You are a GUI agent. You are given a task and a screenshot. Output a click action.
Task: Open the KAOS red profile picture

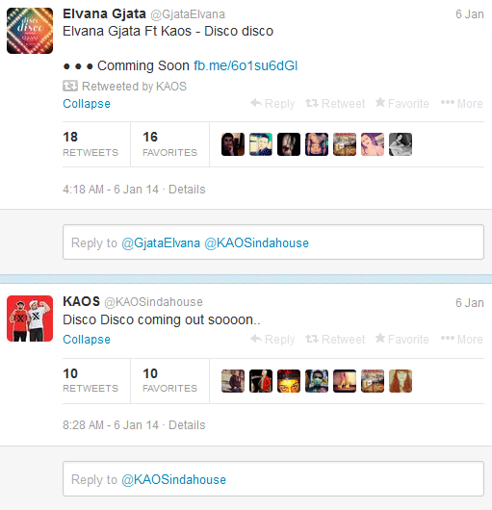(x=30, y=319)
